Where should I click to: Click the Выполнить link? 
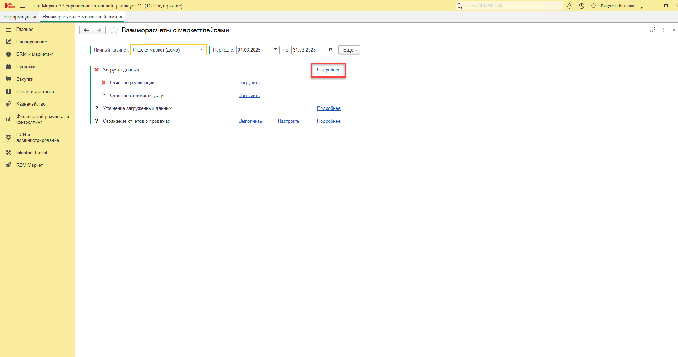[x=250, y=121]
